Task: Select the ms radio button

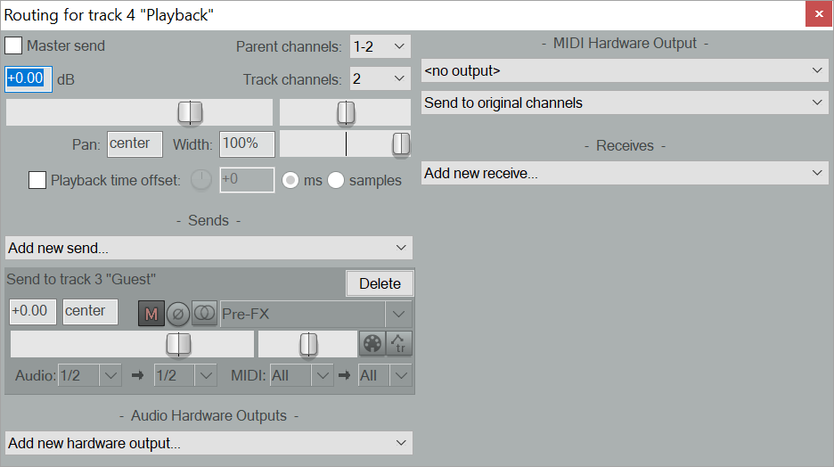Action: [290, 180]
